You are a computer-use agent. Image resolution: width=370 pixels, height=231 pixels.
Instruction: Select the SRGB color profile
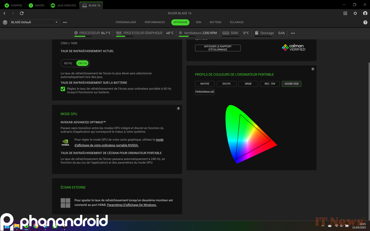pyautogui.click(x=248, y=84)
